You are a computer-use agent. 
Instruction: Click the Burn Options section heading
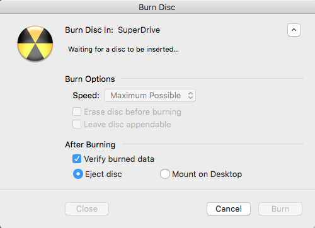(90, 79)
